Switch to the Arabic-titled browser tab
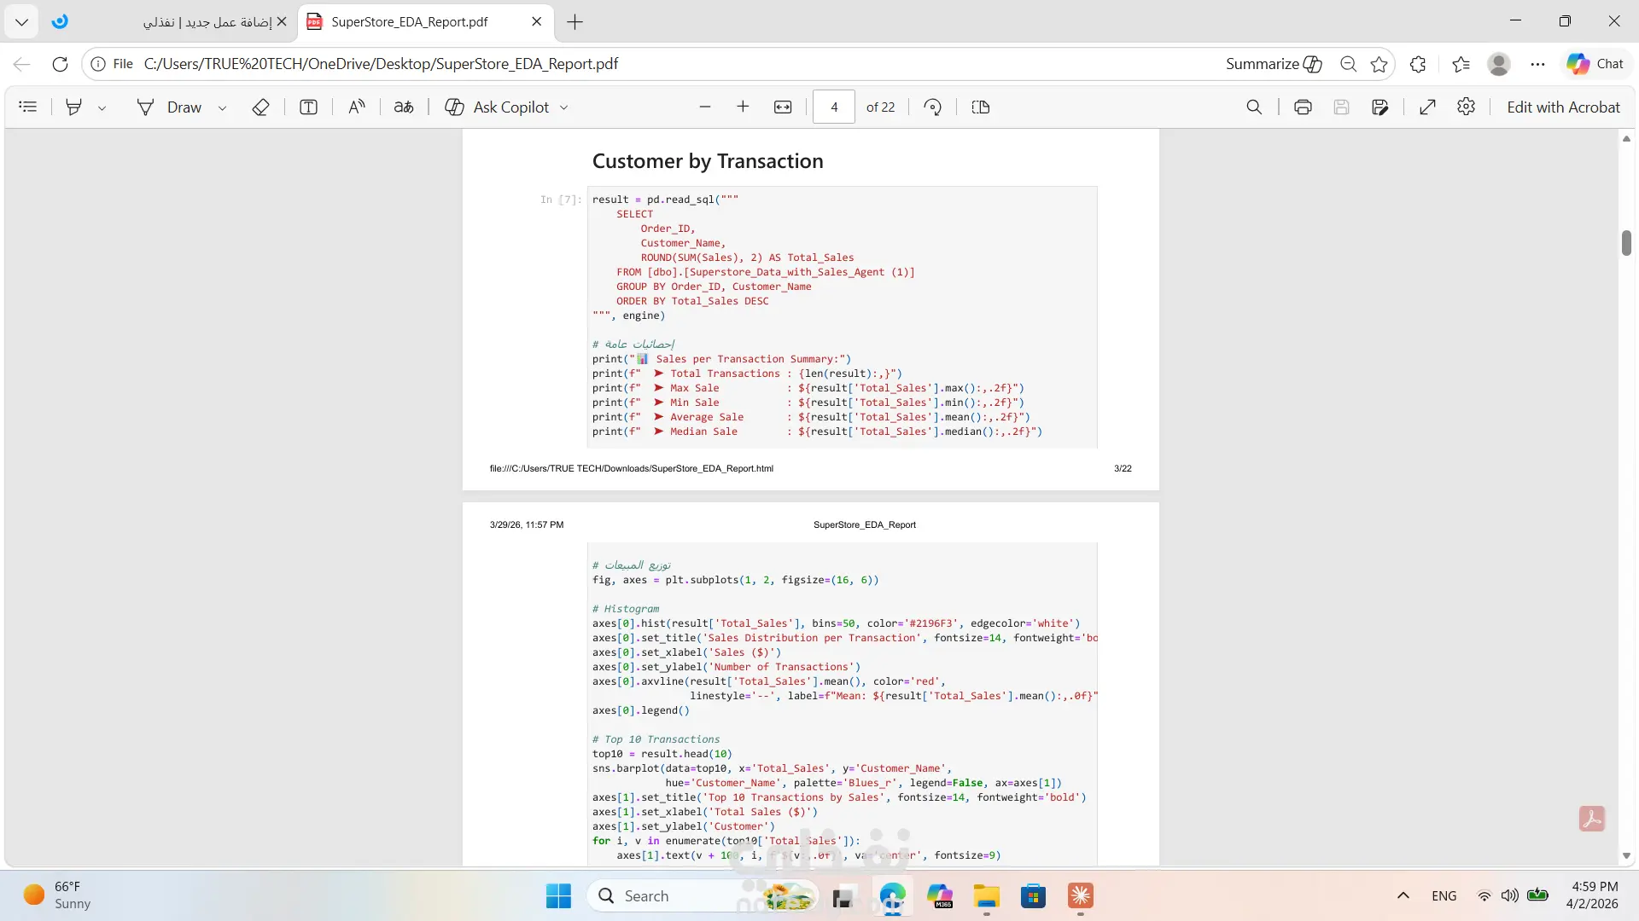Image resolution: width=1639 pixels, height=921 pixels. (207, 22)
